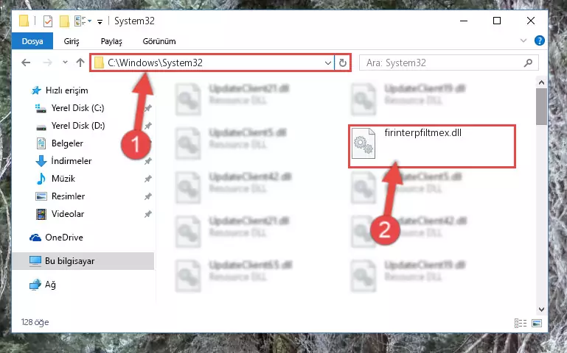Open the Paylaş ribbon tab
The height and width of the screenshot is (353, 567).
[x=111, y=41]
